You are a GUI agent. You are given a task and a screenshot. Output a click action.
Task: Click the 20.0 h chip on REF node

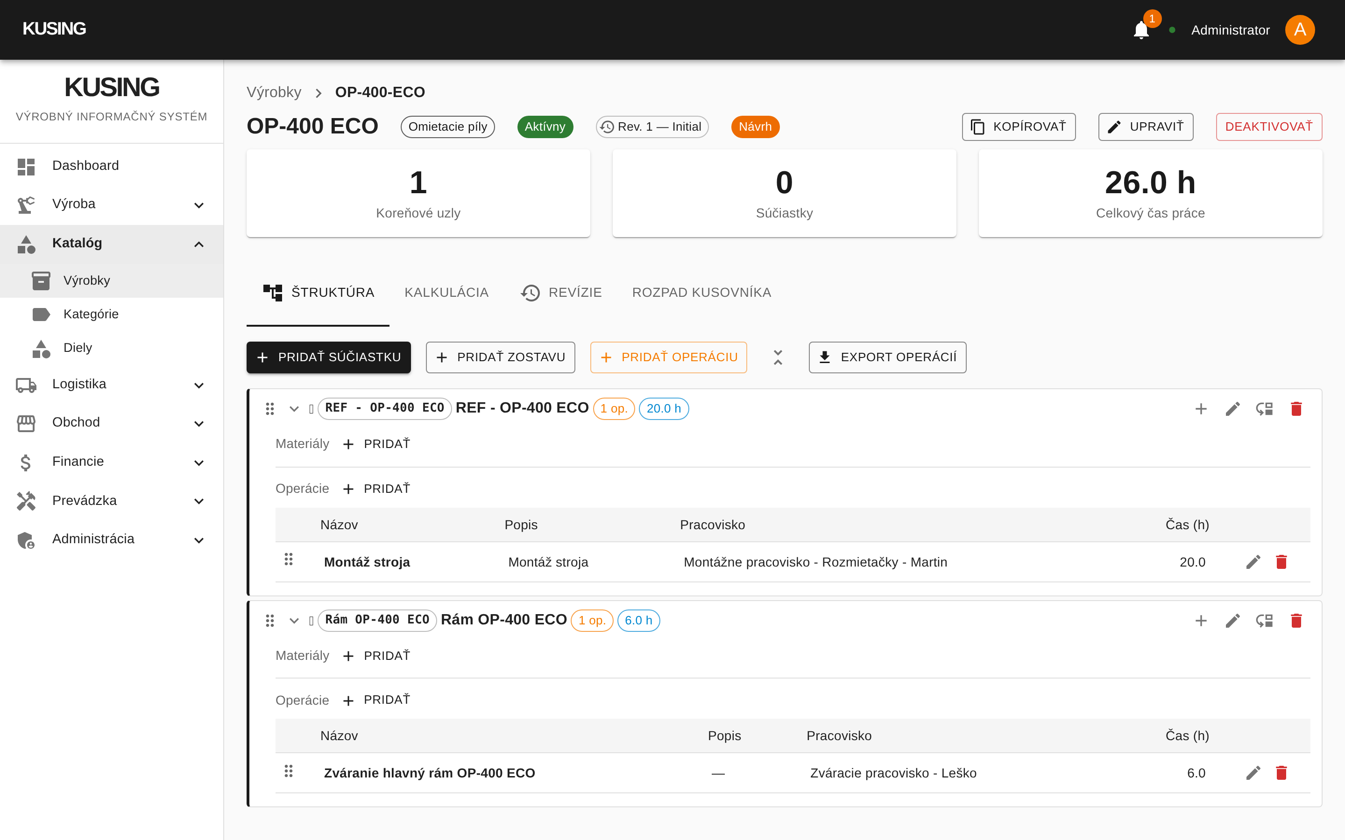coord(664,409)
